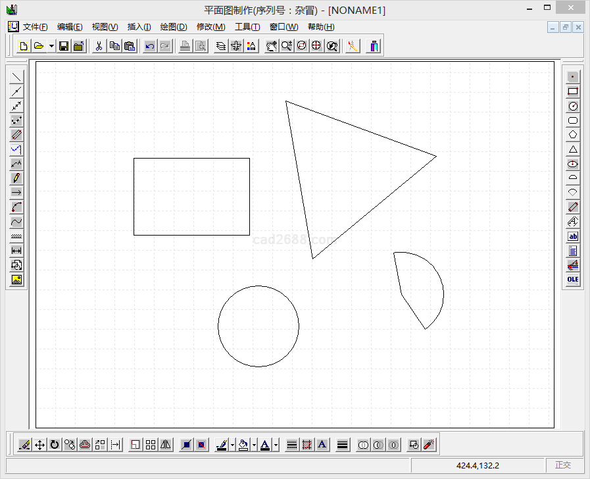This screenshot has width=590, height=479.
Task: Open the 绘图(D) menu
Action: coord(174,27)
